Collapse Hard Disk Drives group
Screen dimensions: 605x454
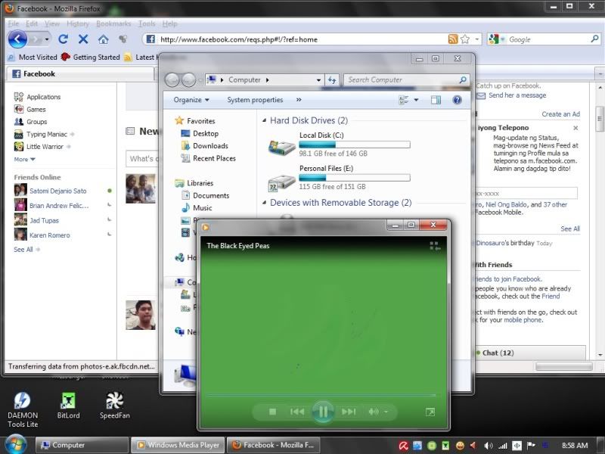[x=264, y=120]
